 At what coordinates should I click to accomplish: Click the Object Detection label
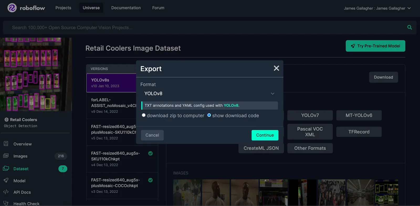(20, 126)
